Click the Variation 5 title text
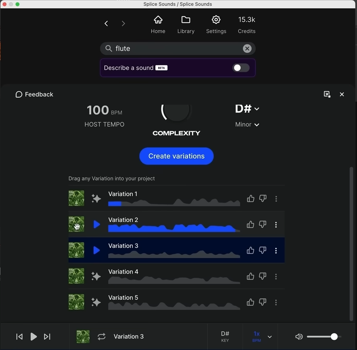 [123, 297]
